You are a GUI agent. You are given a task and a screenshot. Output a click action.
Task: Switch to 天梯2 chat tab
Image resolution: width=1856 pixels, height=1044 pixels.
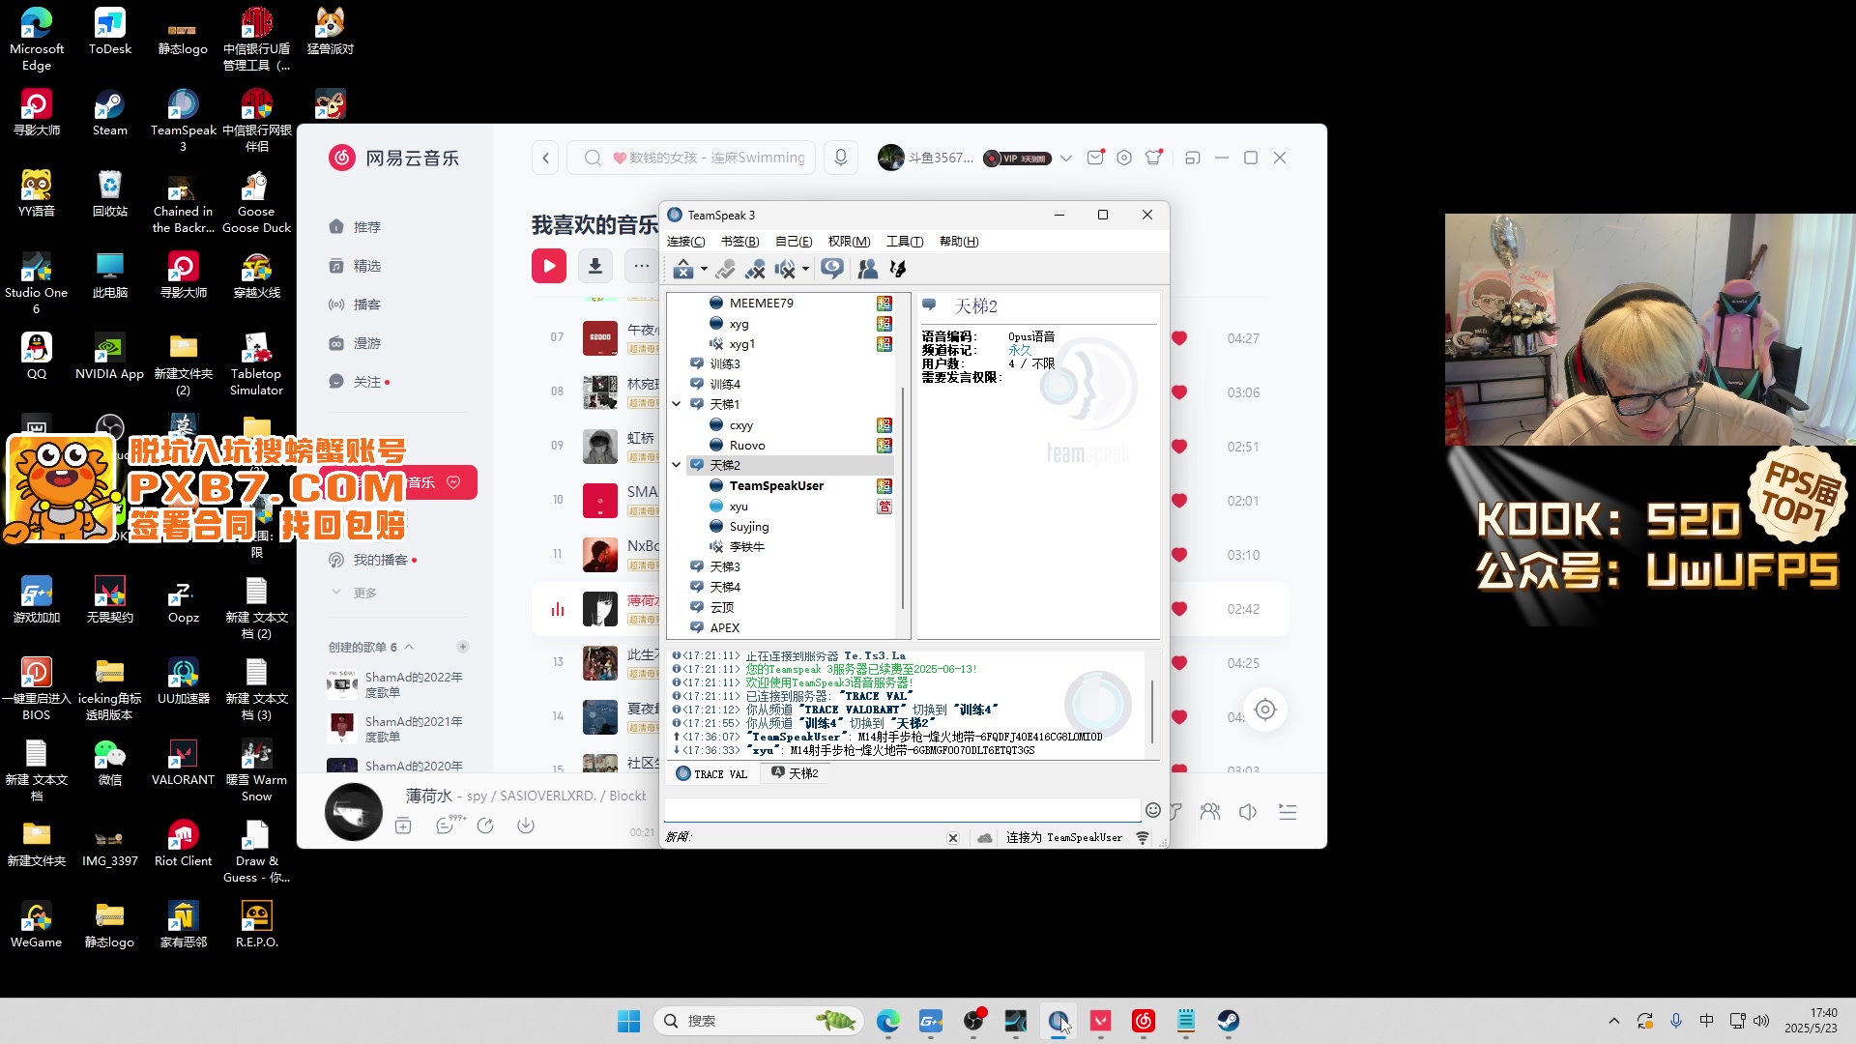point(795,773)
